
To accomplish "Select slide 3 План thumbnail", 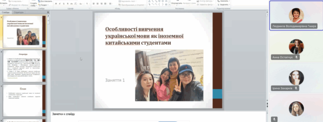I will click(24, 101).
